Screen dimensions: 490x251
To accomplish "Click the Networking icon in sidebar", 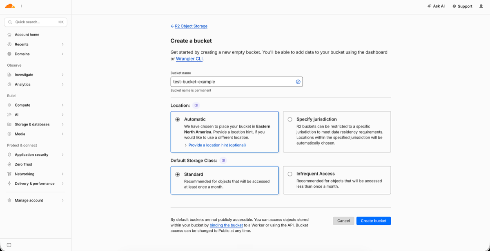I will [9, 174].
